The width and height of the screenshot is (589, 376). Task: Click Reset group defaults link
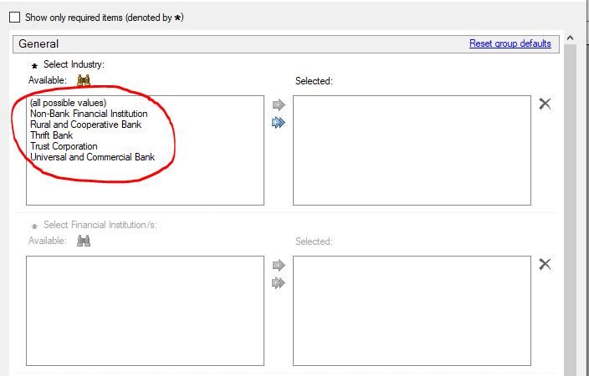pos(510,43)
